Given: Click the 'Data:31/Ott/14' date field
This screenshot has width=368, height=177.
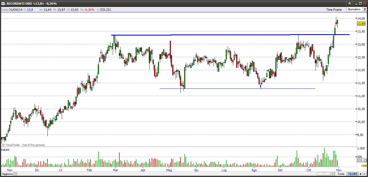Looking at the screenshot, I should 12,10.
